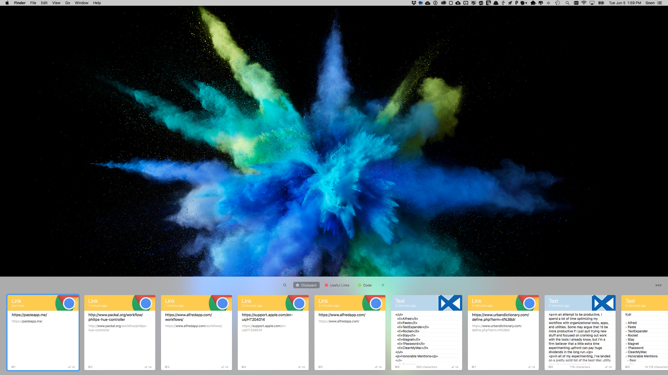
Task: Open the three-dot options menu in Paste
Action: (658, 285)
